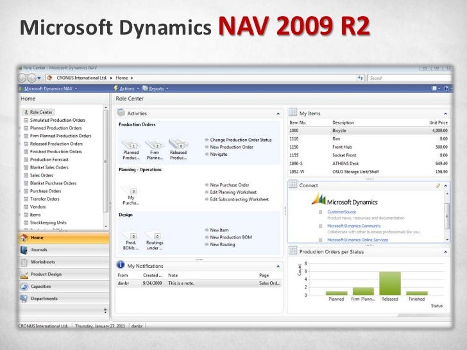
Task: Click New Routing action
Action: coord(223,245)
